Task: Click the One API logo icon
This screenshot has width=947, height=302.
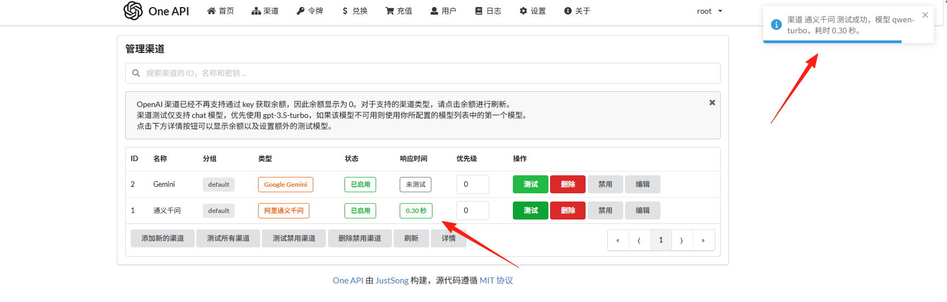Action: [x=133, y=10]
